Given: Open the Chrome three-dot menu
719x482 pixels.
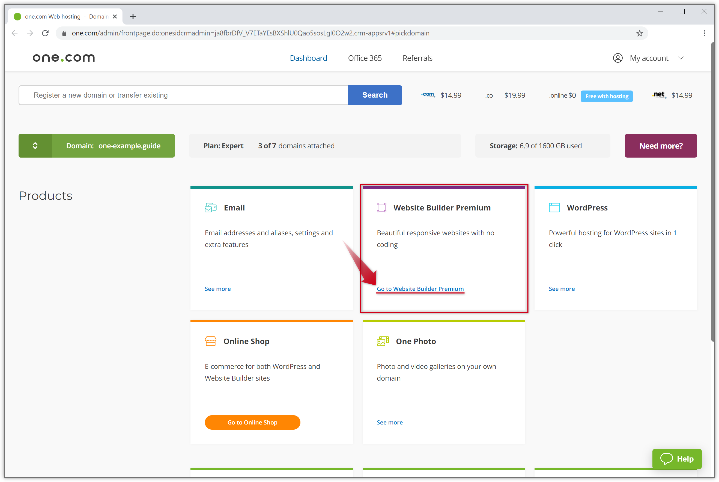Looking at the screenshot, I should click(x=704, y=33).
